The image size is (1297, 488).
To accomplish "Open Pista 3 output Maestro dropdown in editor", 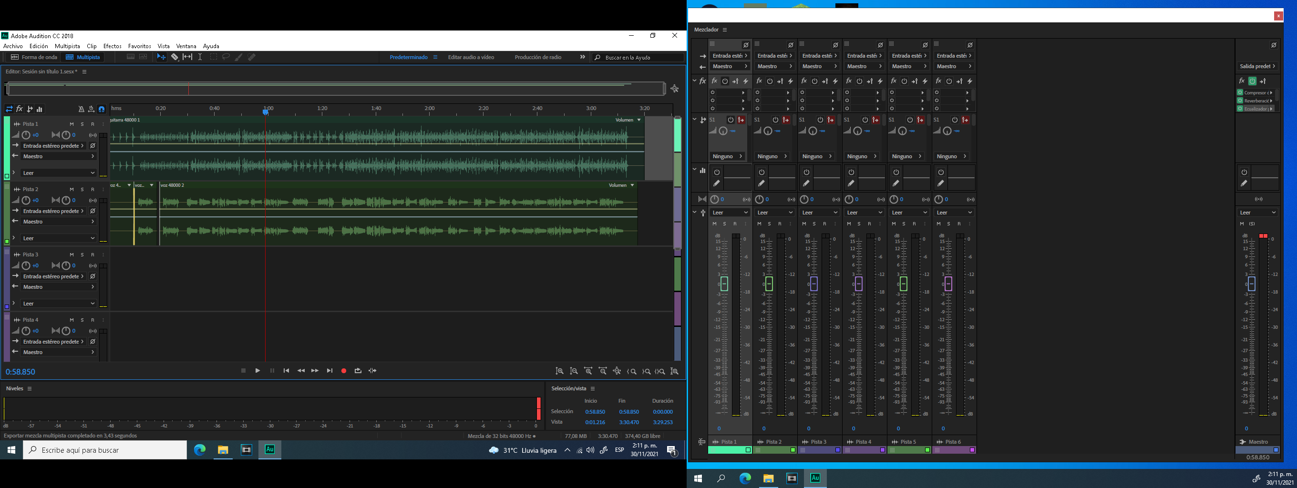I will tap(58, 287).
